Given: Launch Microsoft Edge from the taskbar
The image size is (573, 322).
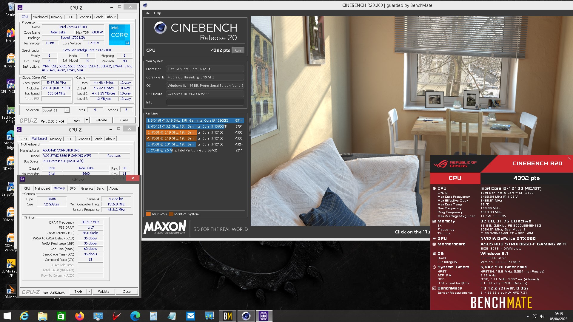Looking at the screenshot, I should pos(135,316).
